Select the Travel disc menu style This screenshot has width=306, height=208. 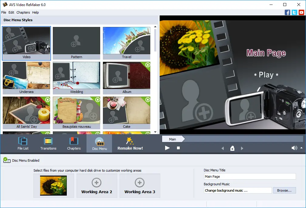click(x=127, y=43)
